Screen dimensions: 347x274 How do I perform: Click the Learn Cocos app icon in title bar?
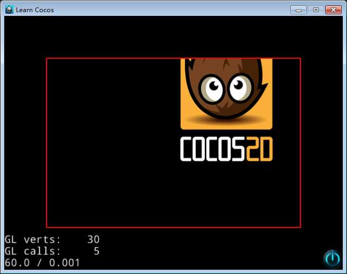tap(10, 10)
